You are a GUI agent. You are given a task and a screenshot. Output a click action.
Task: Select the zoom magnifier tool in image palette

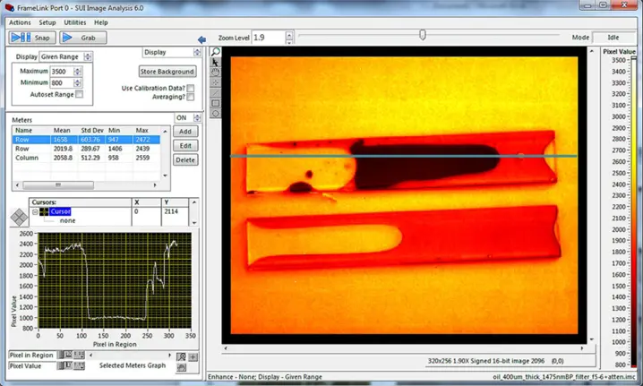point(215,52)
